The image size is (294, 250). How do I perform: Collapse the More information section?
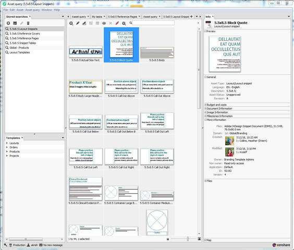tap(205, 120)
